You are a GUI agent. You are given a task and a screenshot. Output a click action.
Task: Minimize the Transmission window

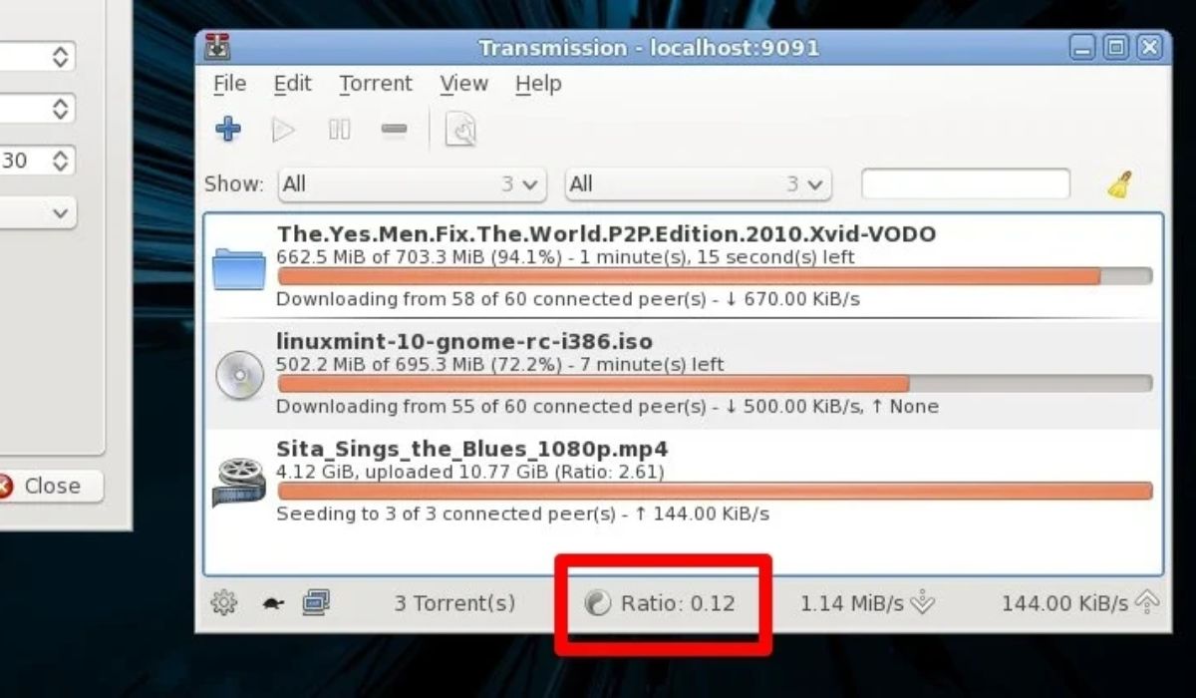1083,47
